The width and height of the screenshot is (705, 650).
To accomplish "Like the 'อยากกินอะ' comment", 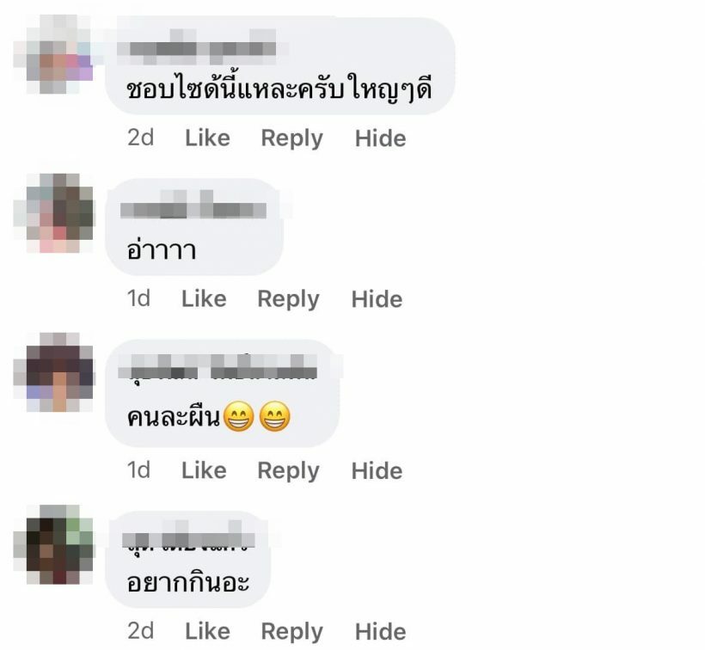I will pyautogui.click(x=207, y=632).
